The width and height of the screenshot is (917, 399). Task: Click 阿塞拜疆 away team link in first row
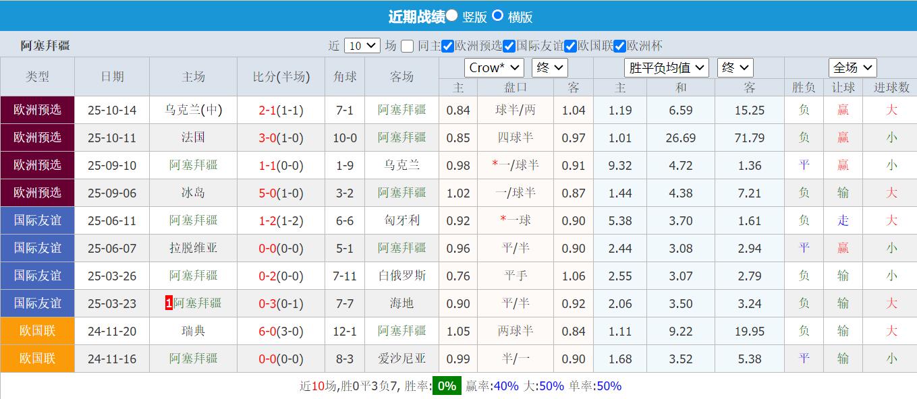click(x=402, y=110)
